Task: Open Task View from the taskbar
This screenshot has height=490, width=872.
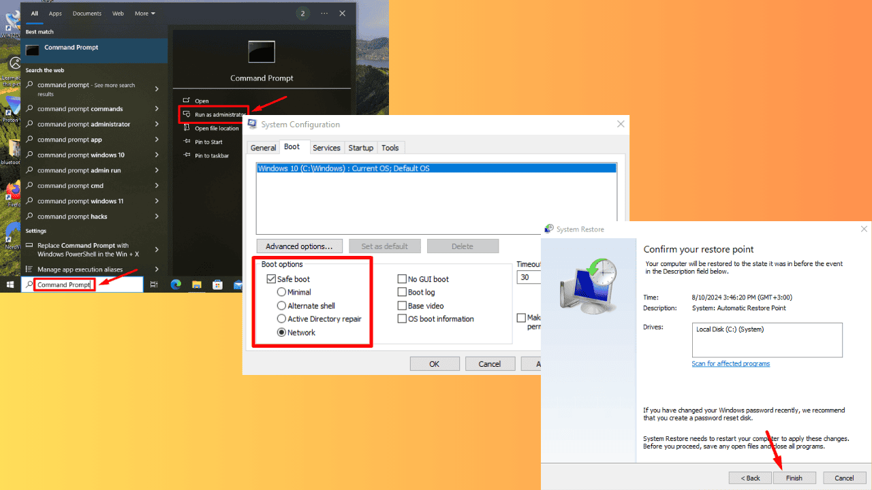Action: (154, 284)
